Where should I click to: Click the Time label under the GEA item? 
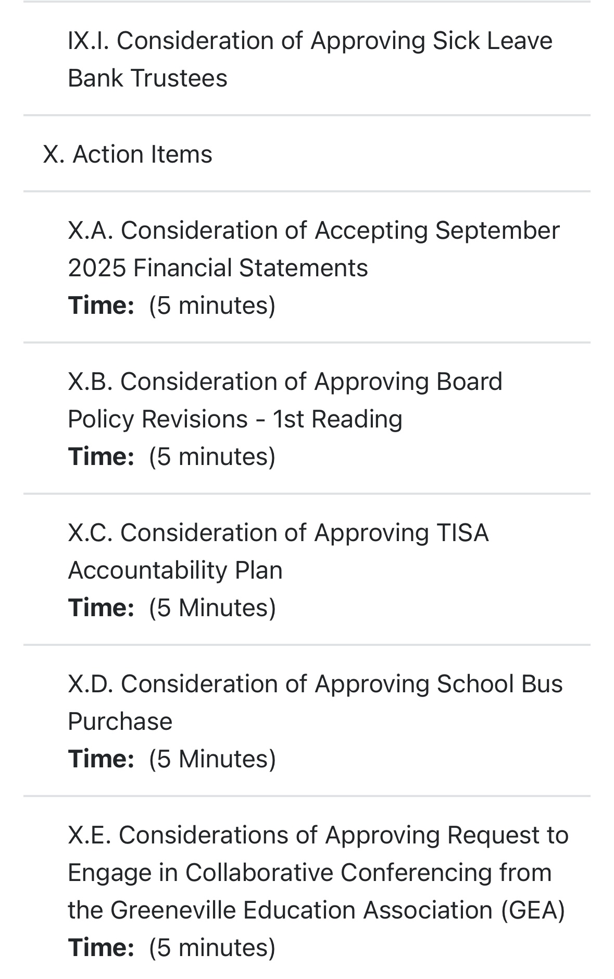coord(101,947)
